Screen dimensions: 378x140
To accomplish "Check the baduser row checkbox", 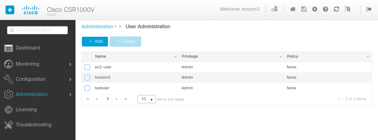I will tap(87, 88).
